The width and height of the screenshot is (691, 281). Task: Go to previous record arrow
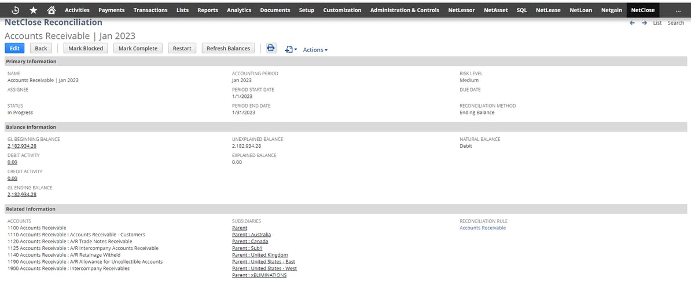point(633,23)
